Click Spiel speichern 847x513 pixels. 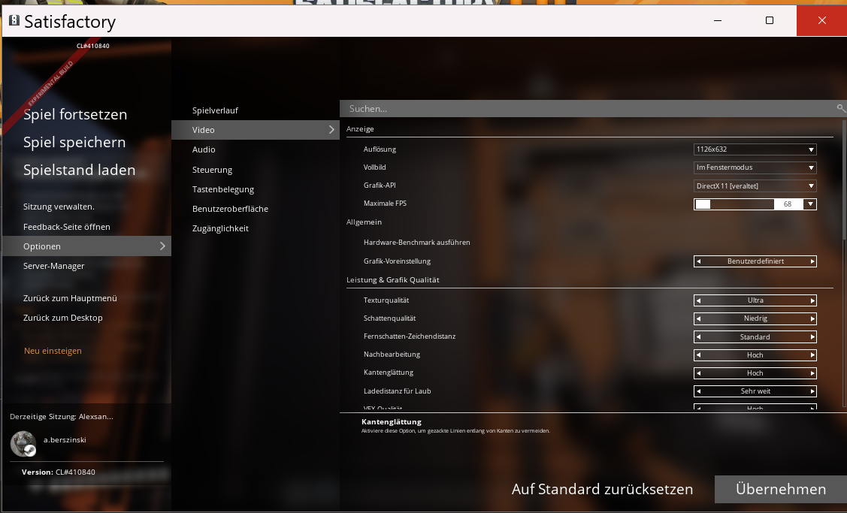(74, 142)
